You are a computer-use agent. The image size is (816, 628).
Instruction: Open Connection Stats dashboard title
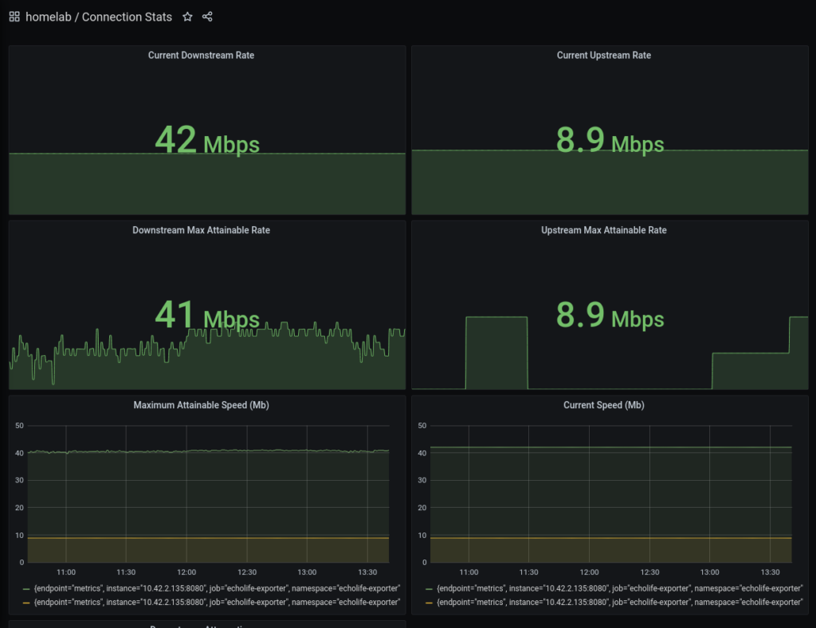pos(127,17)
